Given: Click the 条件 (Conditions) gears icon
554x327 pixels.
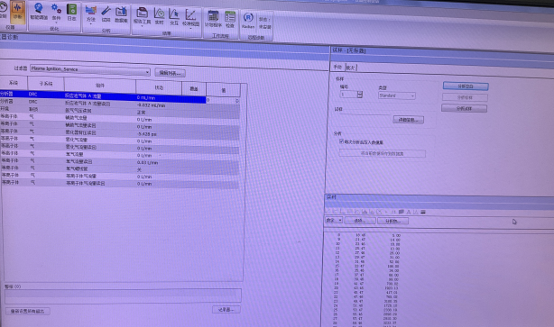Looking at the screenshot, I should pyautogui.click(x=56, y=12).
